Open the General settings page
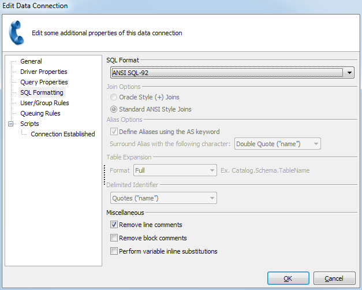This screenshot has height=290, width=362. (31, 61)
